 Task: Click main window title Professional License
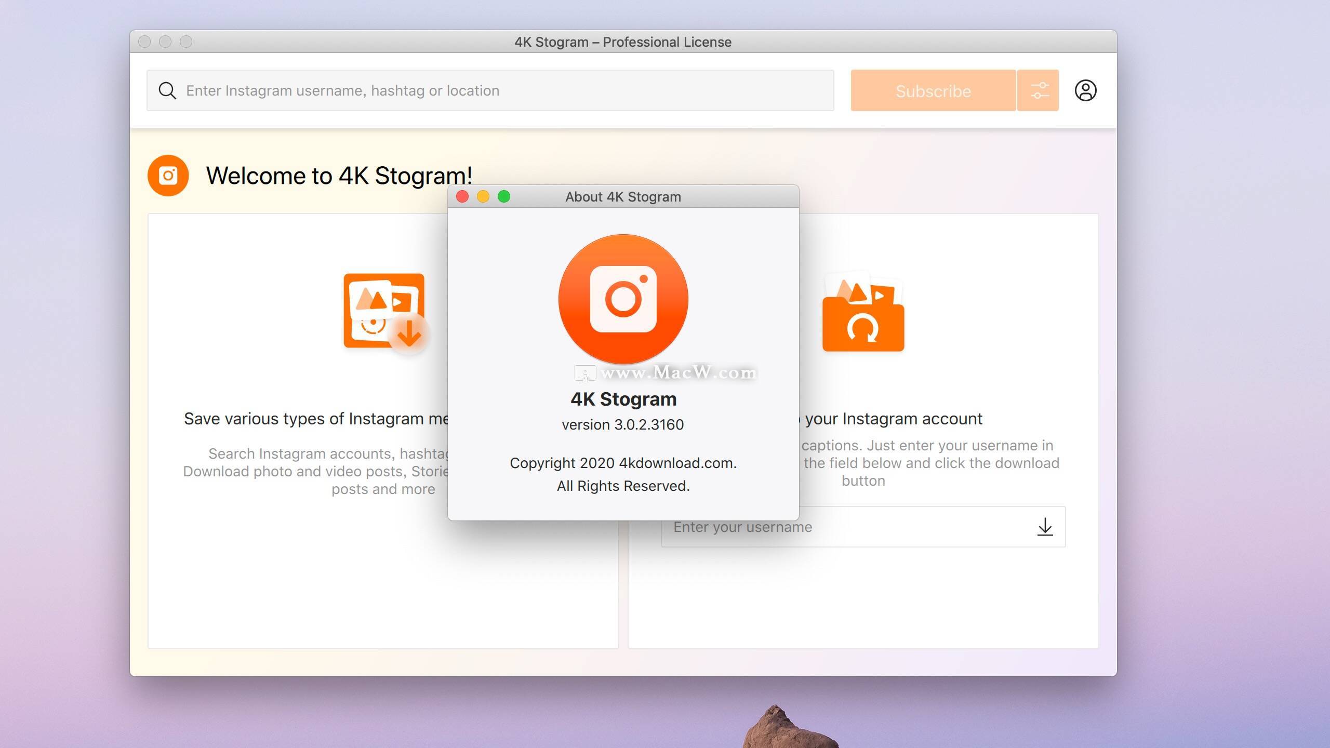(623, 42)
